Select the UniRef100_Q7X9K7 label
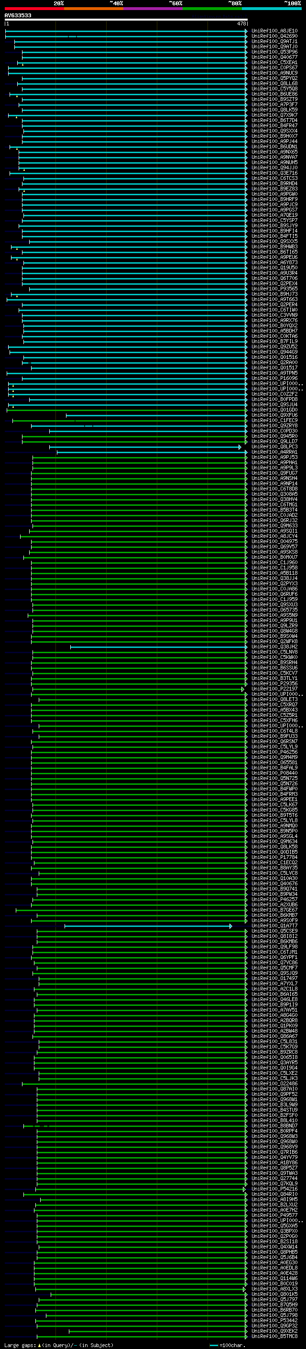 pyautogui.click(x=274, y=115)
